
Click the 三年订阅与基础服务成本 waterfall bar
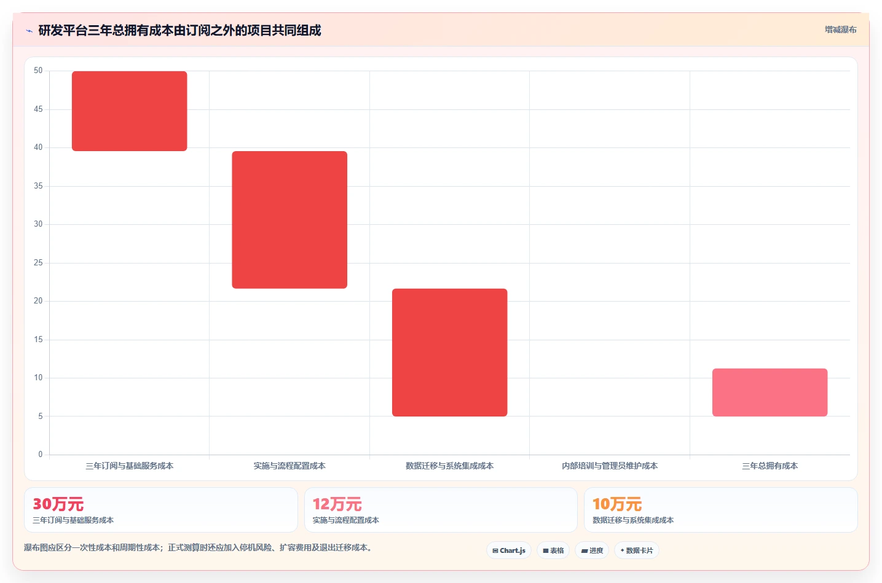130,111
